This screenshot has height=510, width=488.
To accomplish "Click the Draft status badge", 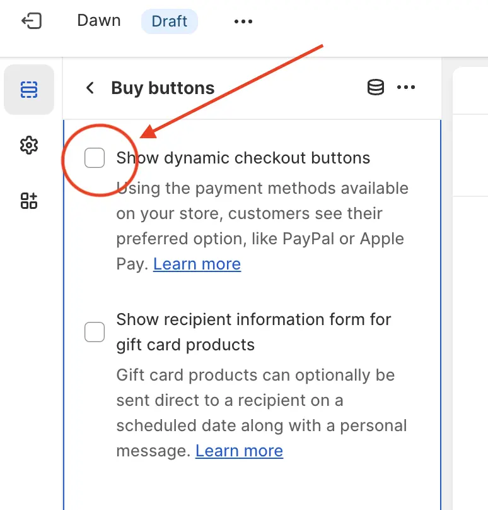I will [x=169, y=21].
